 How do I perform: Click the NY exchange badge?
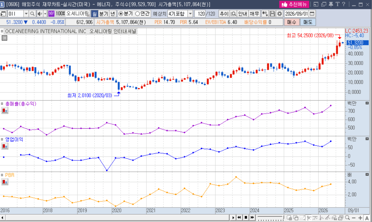click(x=51, y=14)
